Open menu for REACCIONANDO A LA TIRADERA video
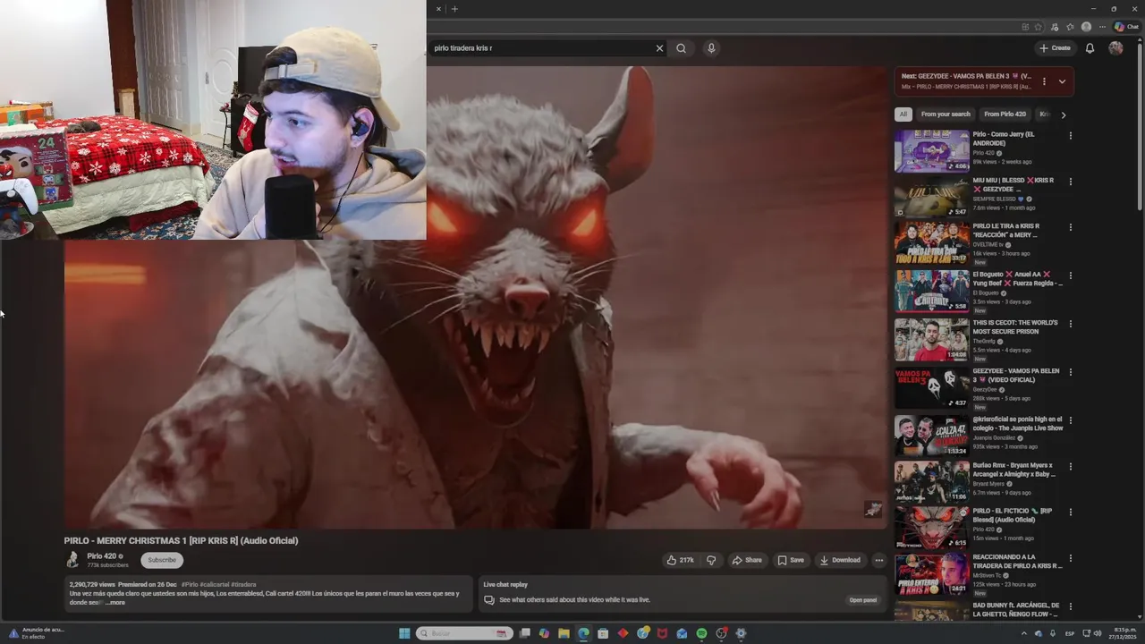This screenshot has height=644, width=1145. [1071, 558]
